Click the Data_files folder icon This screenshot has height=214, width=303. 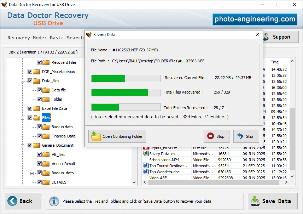tap(36, 81)
